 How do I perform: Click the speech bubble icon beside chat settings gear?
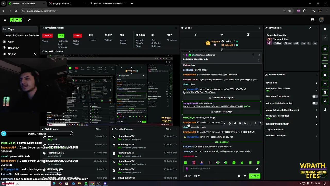[x=239, y=176]
